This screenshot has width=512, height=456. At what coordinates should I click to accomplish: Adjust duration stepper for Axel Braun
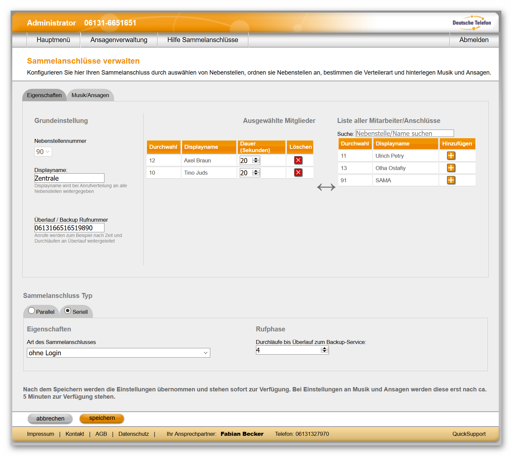click(x=256, y=160)
